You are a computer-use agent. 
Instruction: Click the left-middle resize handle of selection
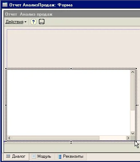(x=6, y=105)
